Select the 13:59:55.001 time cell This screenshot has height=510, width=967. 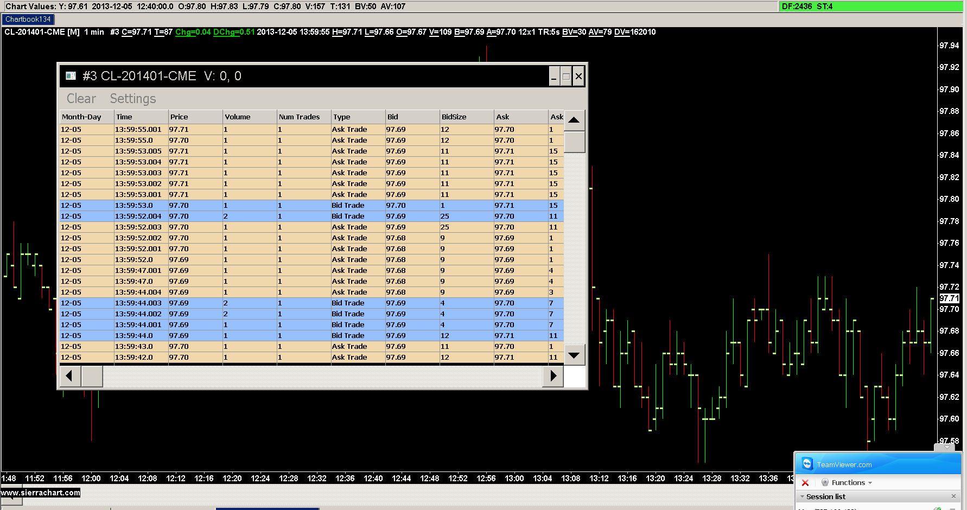[x=141, y=130]
